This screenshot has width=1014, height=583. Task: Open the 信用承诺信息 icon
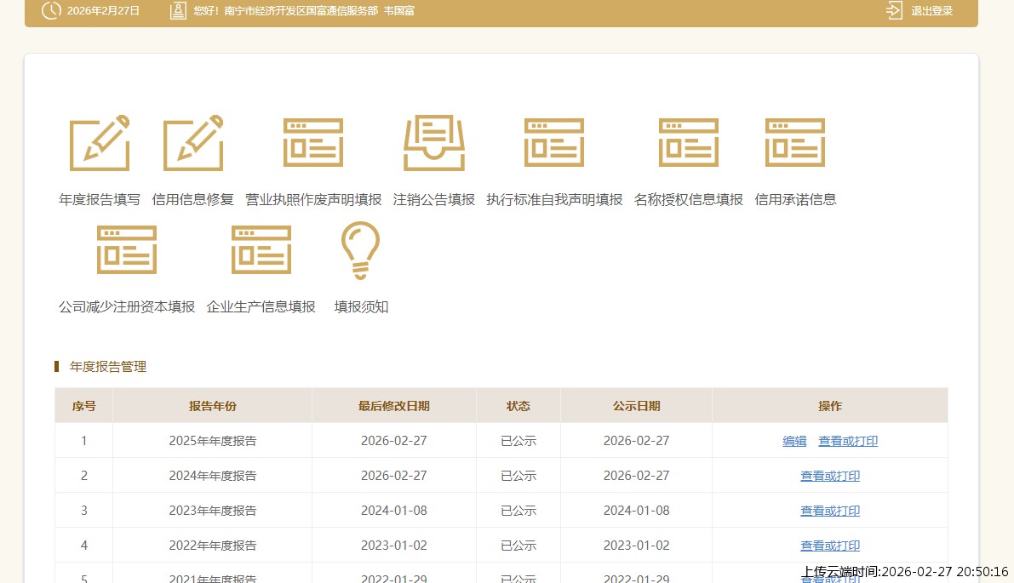tap(795, 143)
